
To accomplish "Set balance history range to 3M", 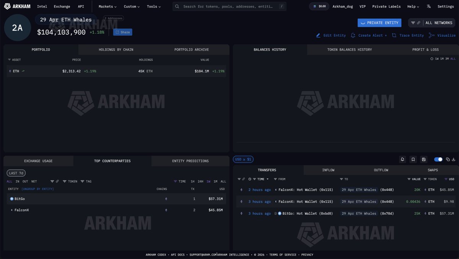I will point(447,59).
